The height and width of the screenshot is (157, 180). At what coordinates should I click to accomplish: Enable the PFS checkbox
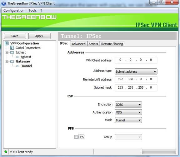click(x=76, y=137)
